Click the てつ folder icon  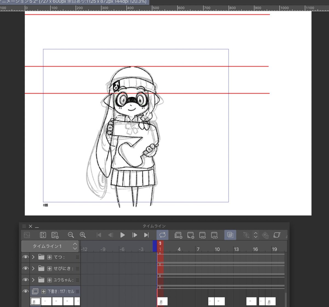tap(41, 257)
